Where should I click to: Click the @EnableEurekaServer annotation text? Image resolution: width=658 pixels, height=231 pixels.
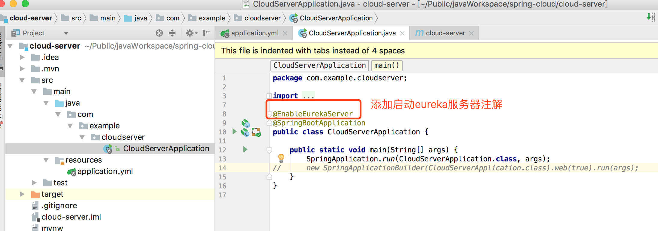click(313, 114)
